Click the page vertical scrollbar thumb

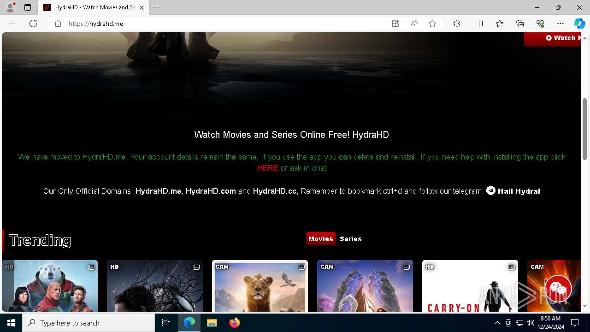point(584,129)
